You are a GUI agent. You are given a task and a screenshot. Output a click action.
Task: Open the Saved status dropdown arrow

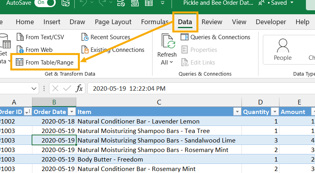tap(292, 3)
